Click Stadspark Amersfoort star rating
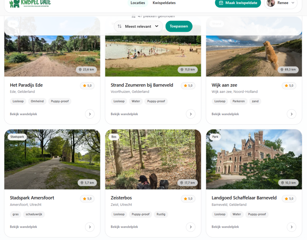This screenshot has height=240, width=307. click(x=87, y=199)
